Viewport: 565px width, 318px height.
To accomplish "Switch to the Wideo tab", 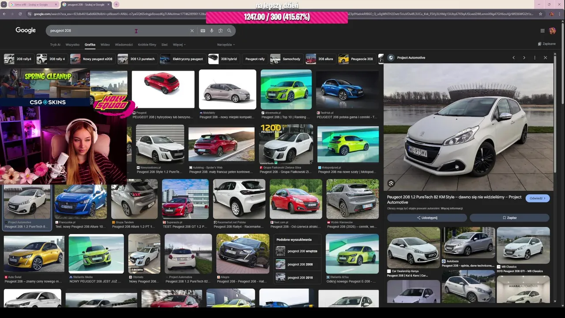I will [x=105, y=45].
